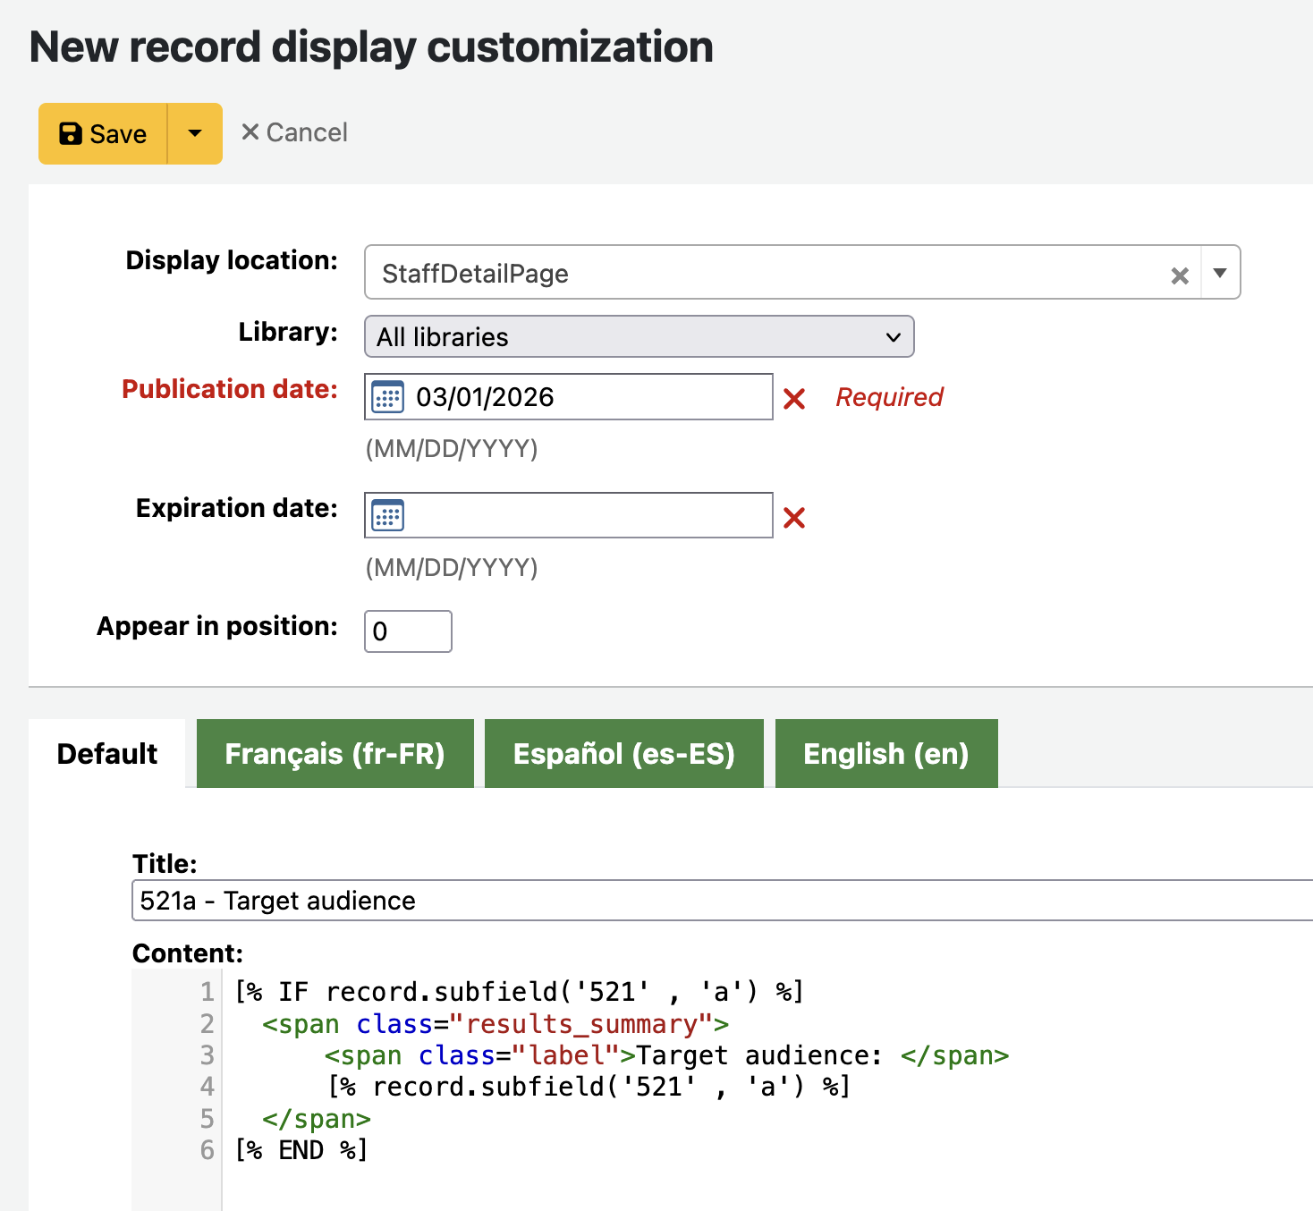Clear the Expiration date with red X
Screen dimensions: 1313x1211
tap(794, 518)
